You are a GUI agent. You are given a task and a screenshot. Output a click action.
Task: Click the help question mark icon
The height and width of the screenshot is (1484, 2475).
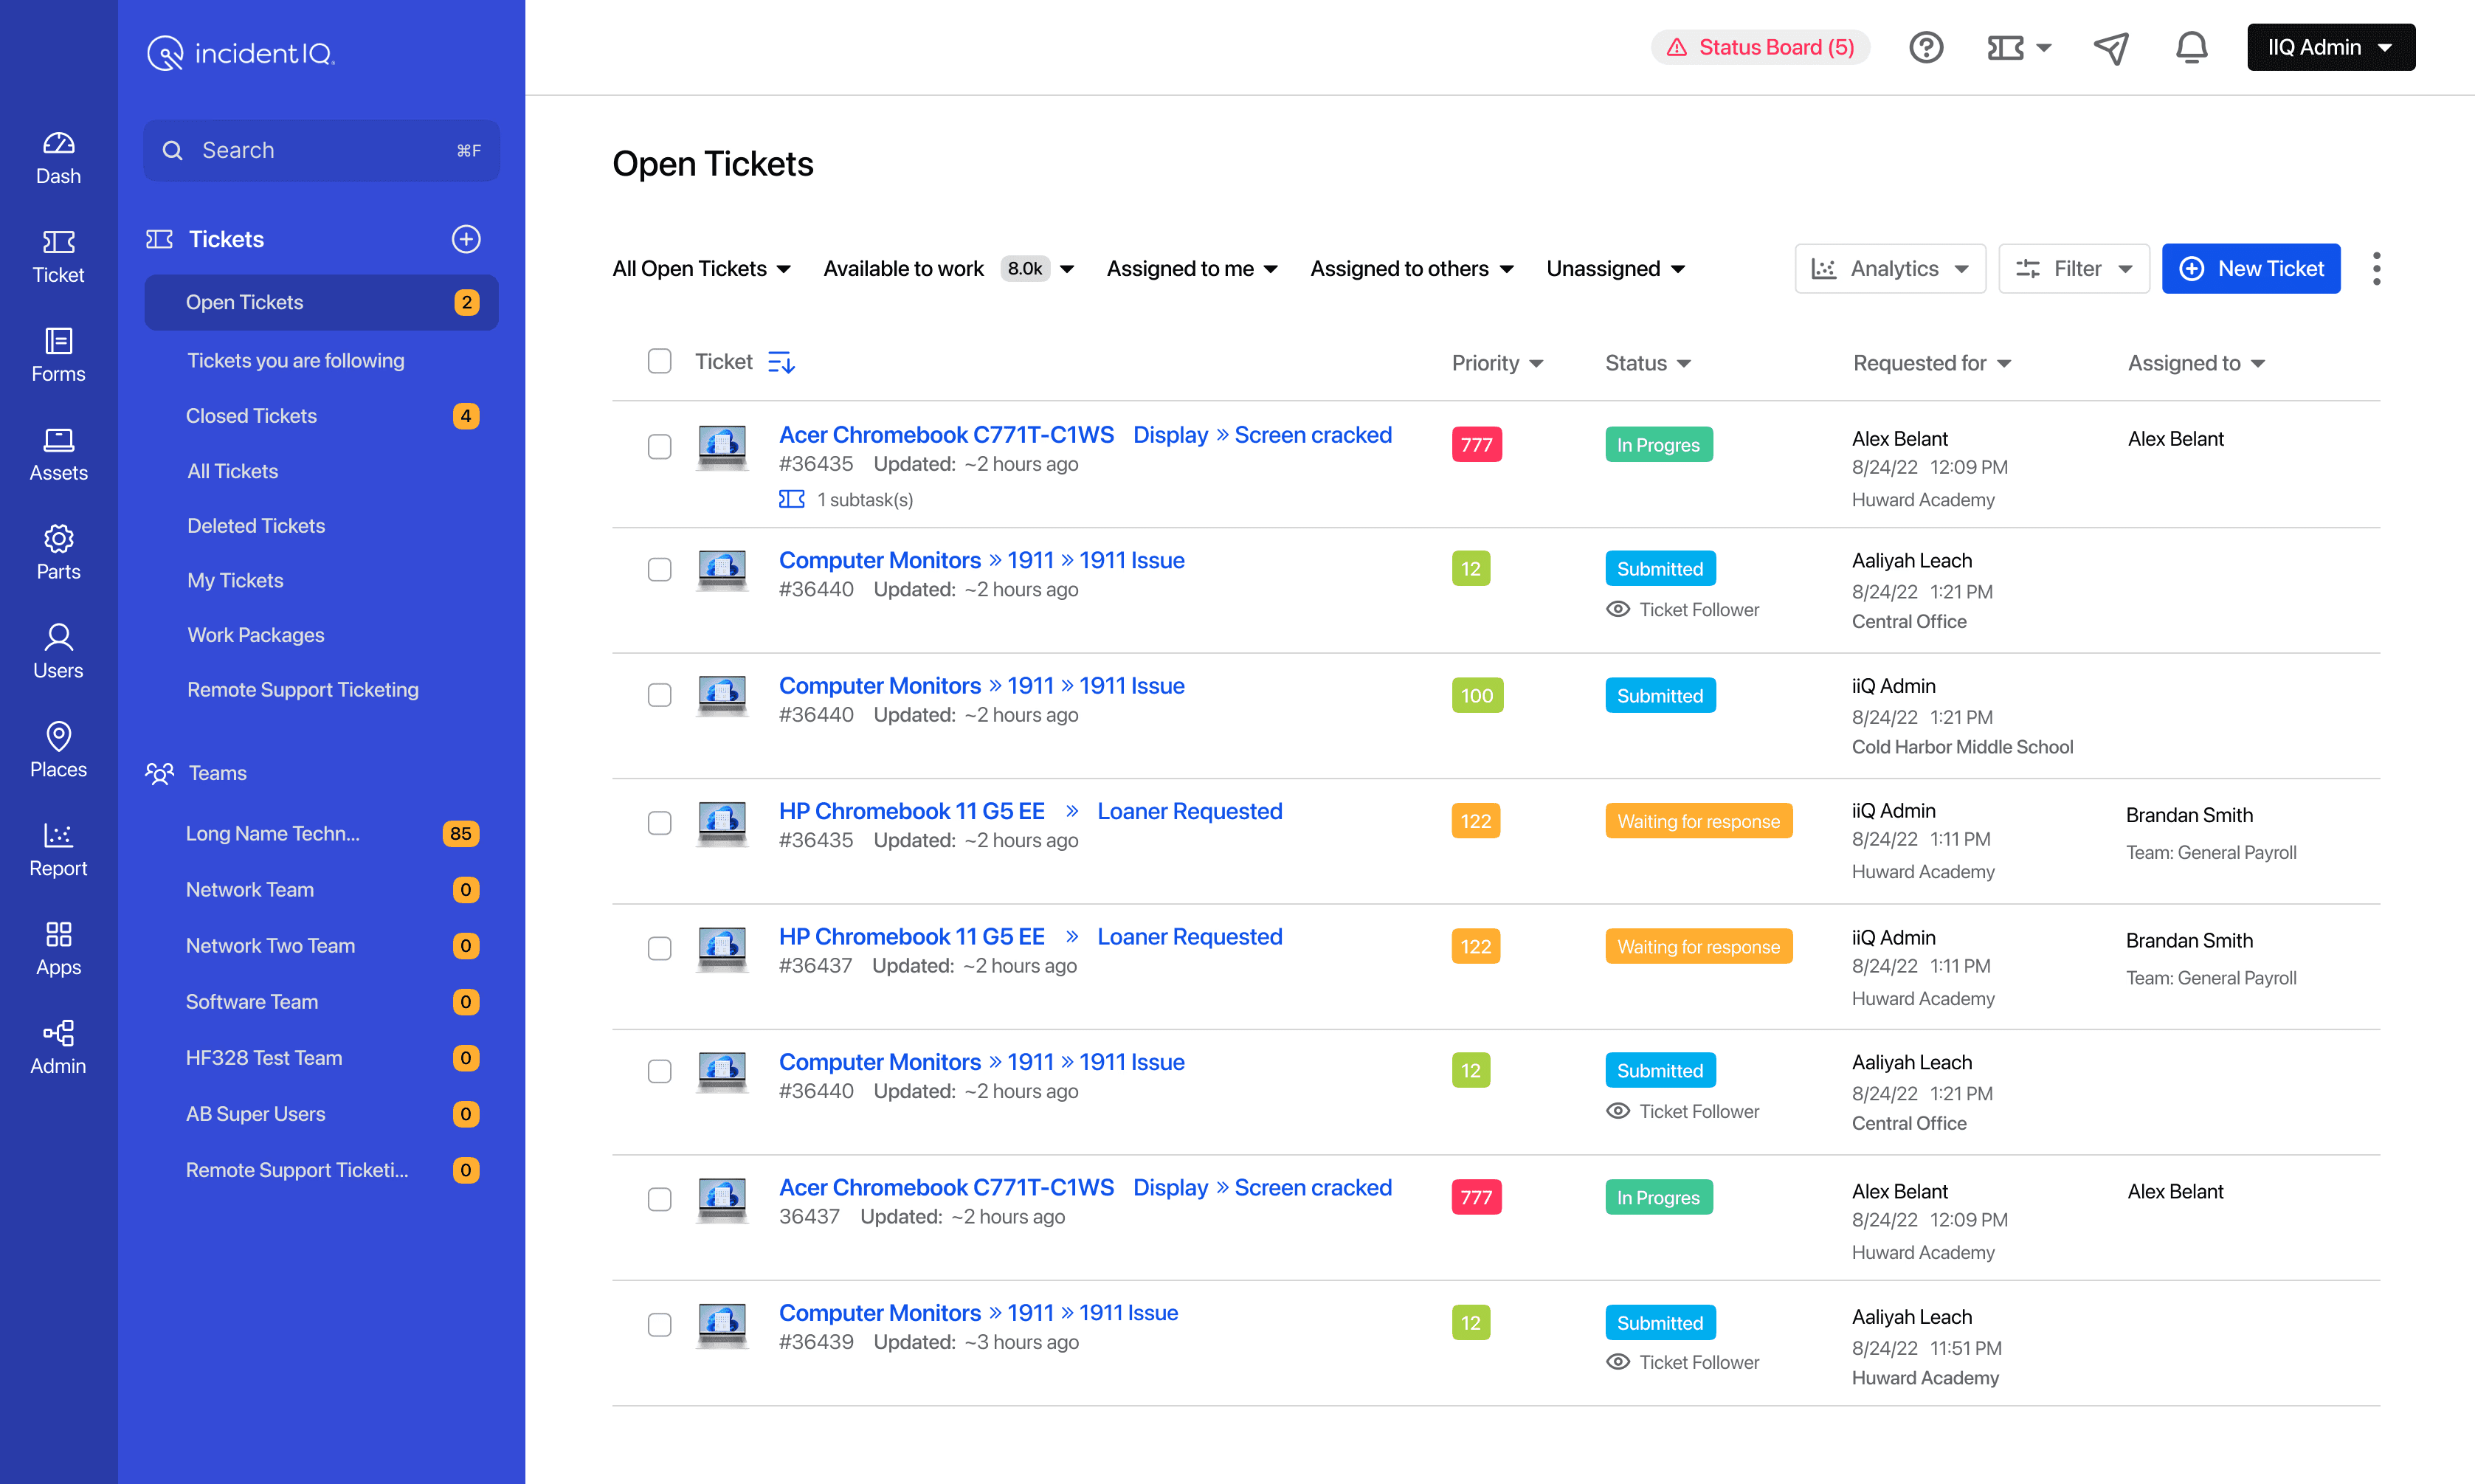pos(1925,47)
